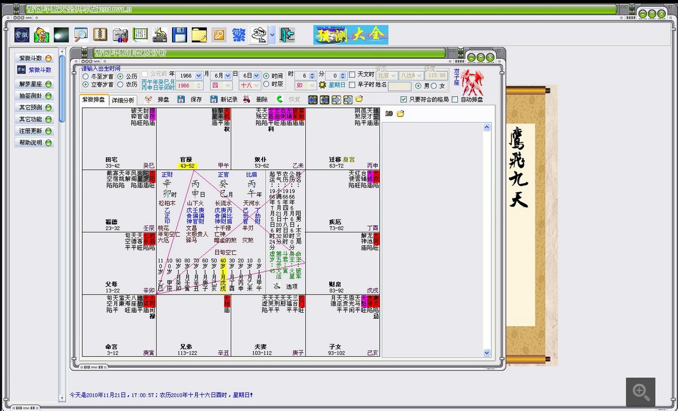Viewport: 678px width, 411px height.
Task: Go to last record arrow icon
Action: [x=348, y=100]
